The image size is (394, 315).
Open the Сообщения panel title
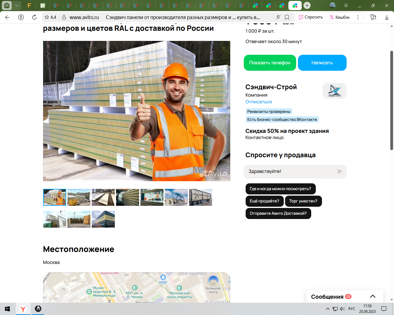327,297
